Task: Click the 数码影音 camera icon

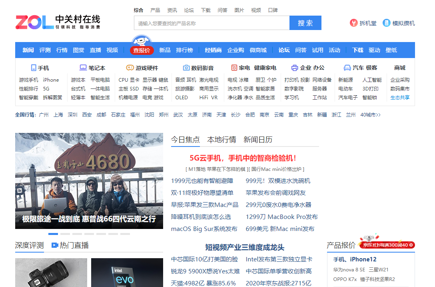Action: (x=186, y=68)
